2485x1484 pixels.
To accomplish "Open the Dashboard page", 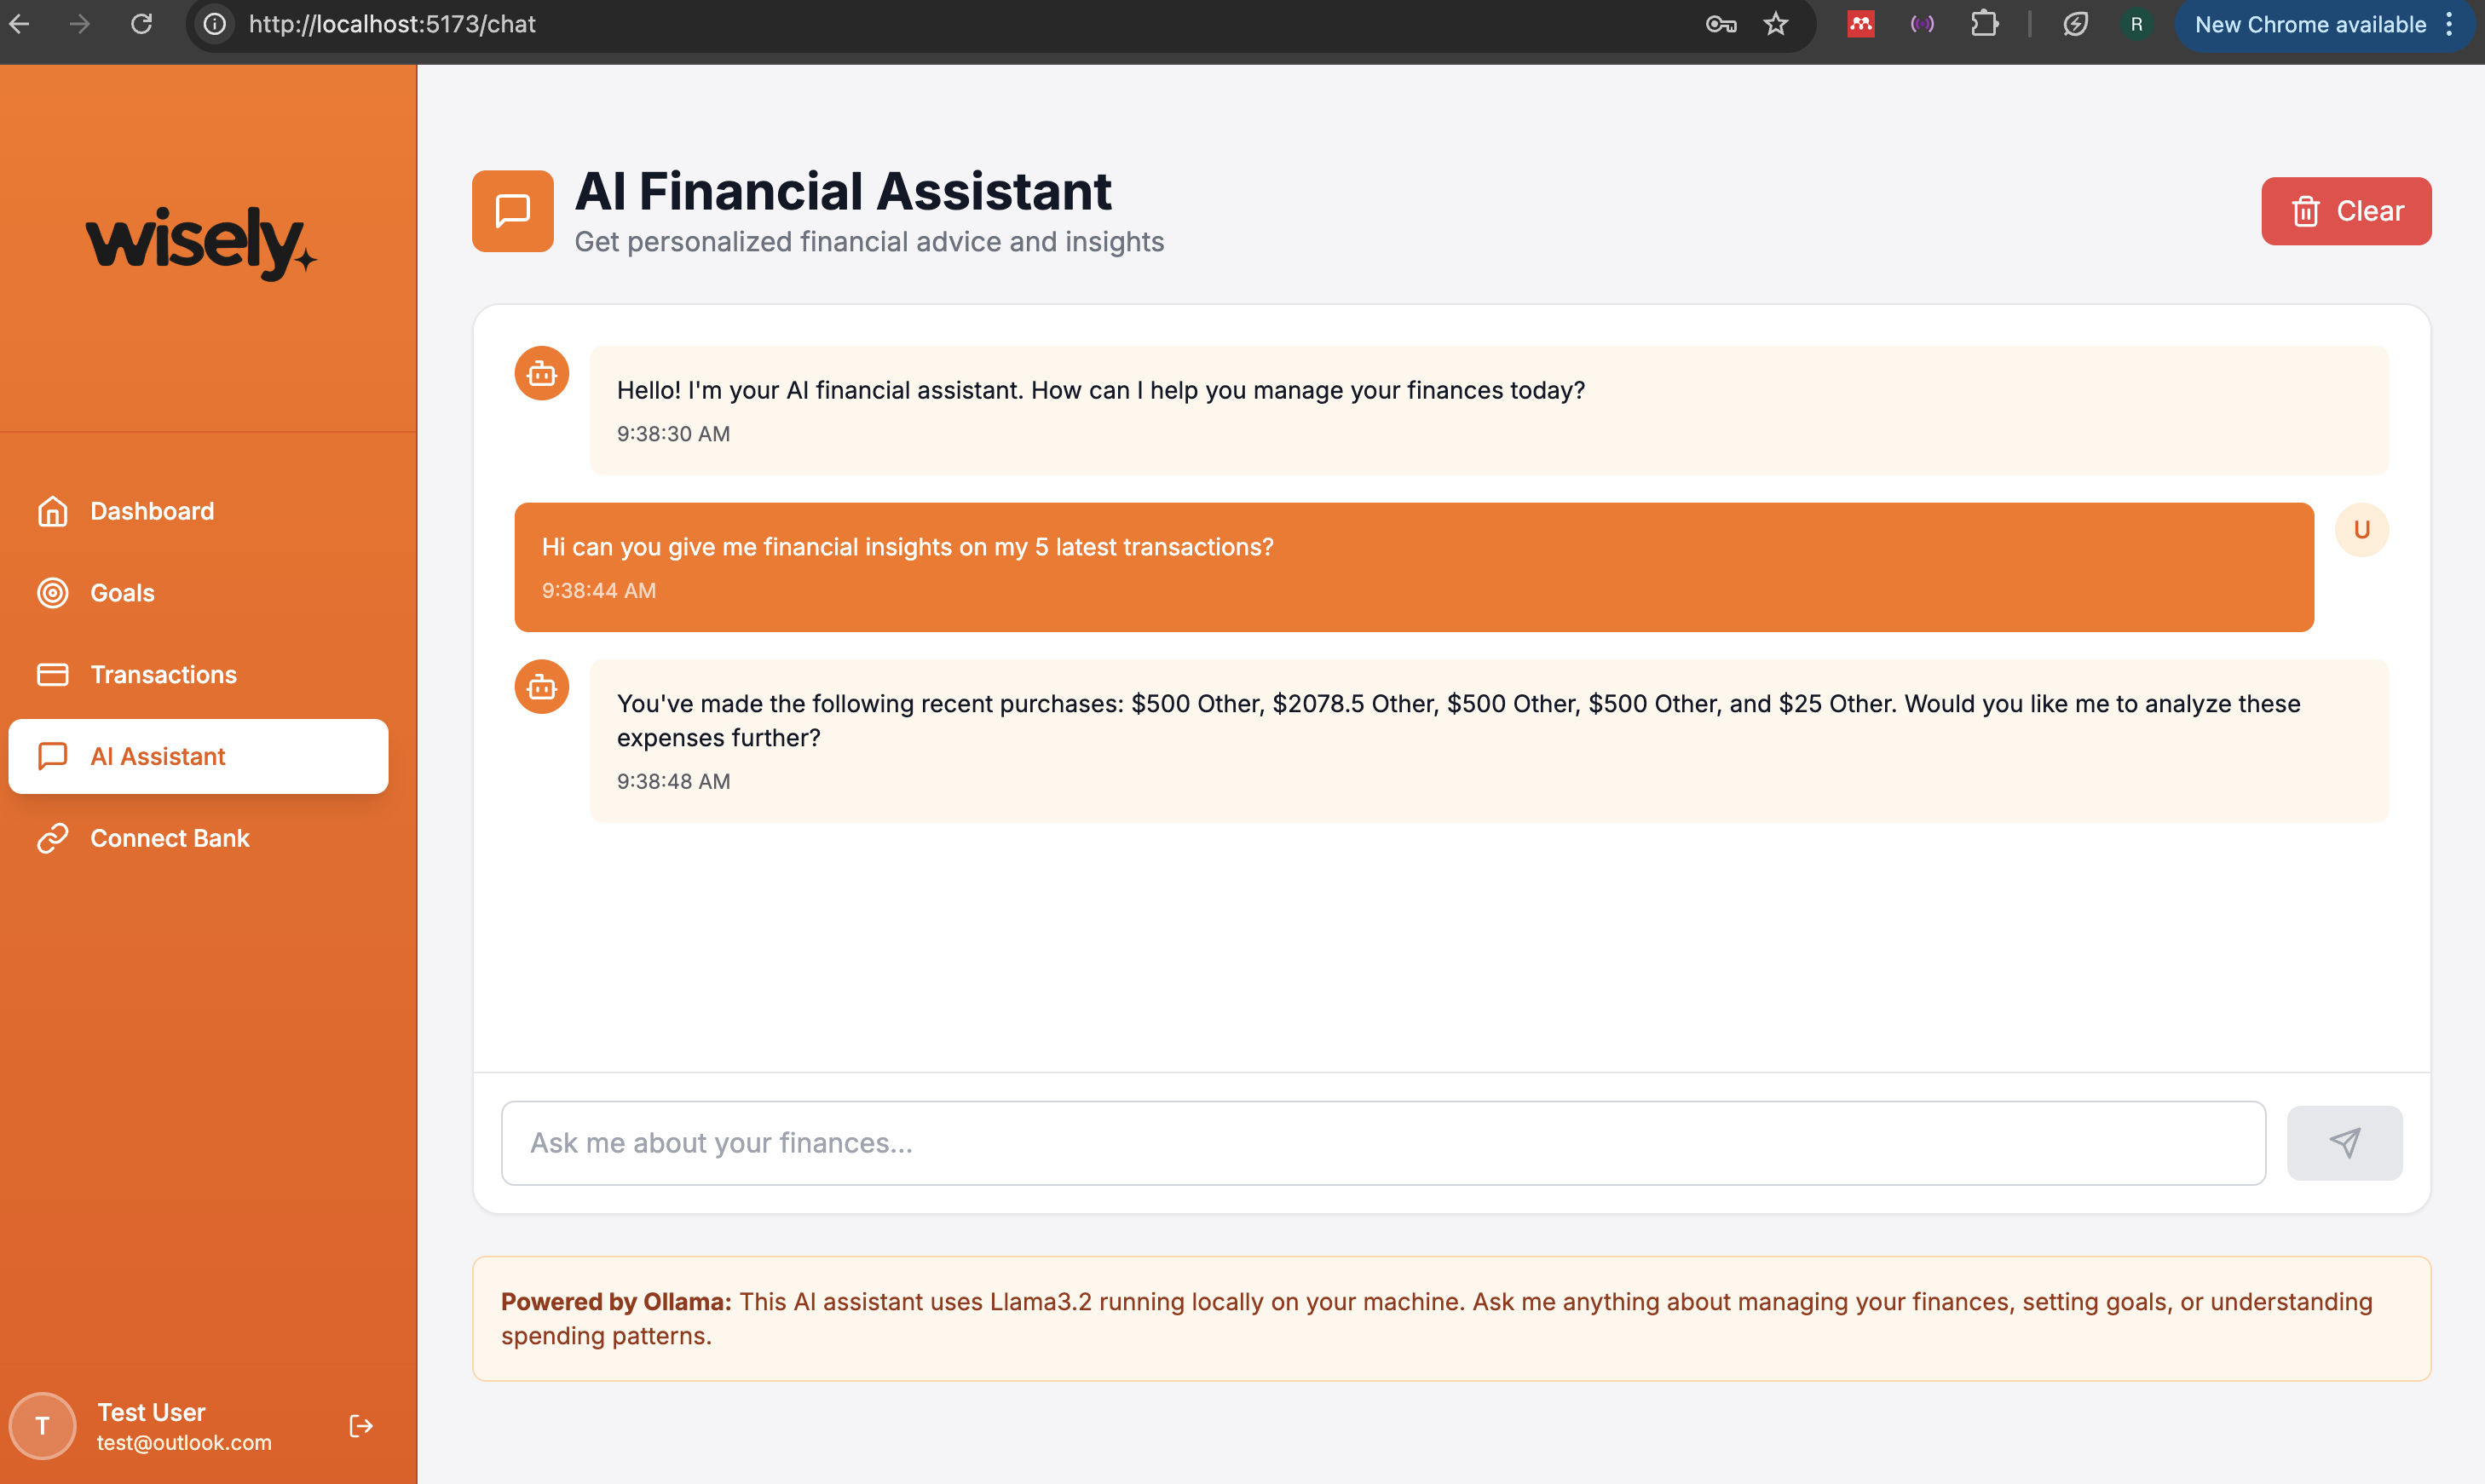I will pos(152,511).
